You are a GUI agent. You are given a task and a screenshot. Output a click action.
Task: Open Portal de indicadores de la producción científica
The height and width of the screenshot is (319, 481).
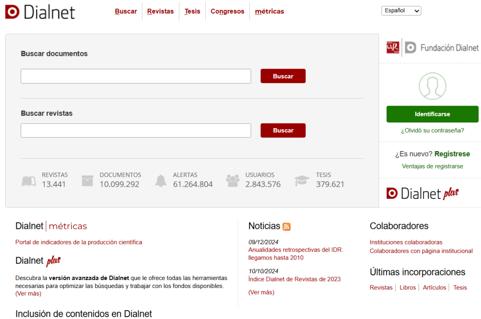[79, 243]
